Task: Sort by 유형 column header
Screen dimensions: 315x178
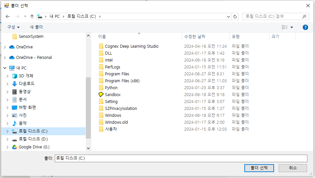Action: point(235,37)
